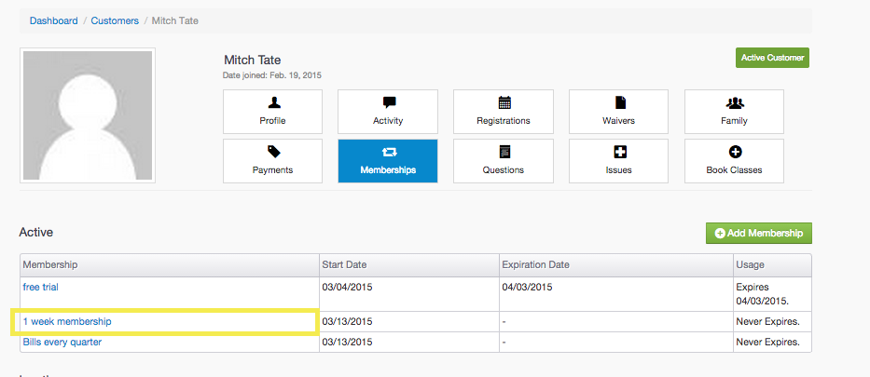This screenshot has width=870, height=377.
Task: Go to Dashboard in breadcrumb
Action: [x=54, y=20]
